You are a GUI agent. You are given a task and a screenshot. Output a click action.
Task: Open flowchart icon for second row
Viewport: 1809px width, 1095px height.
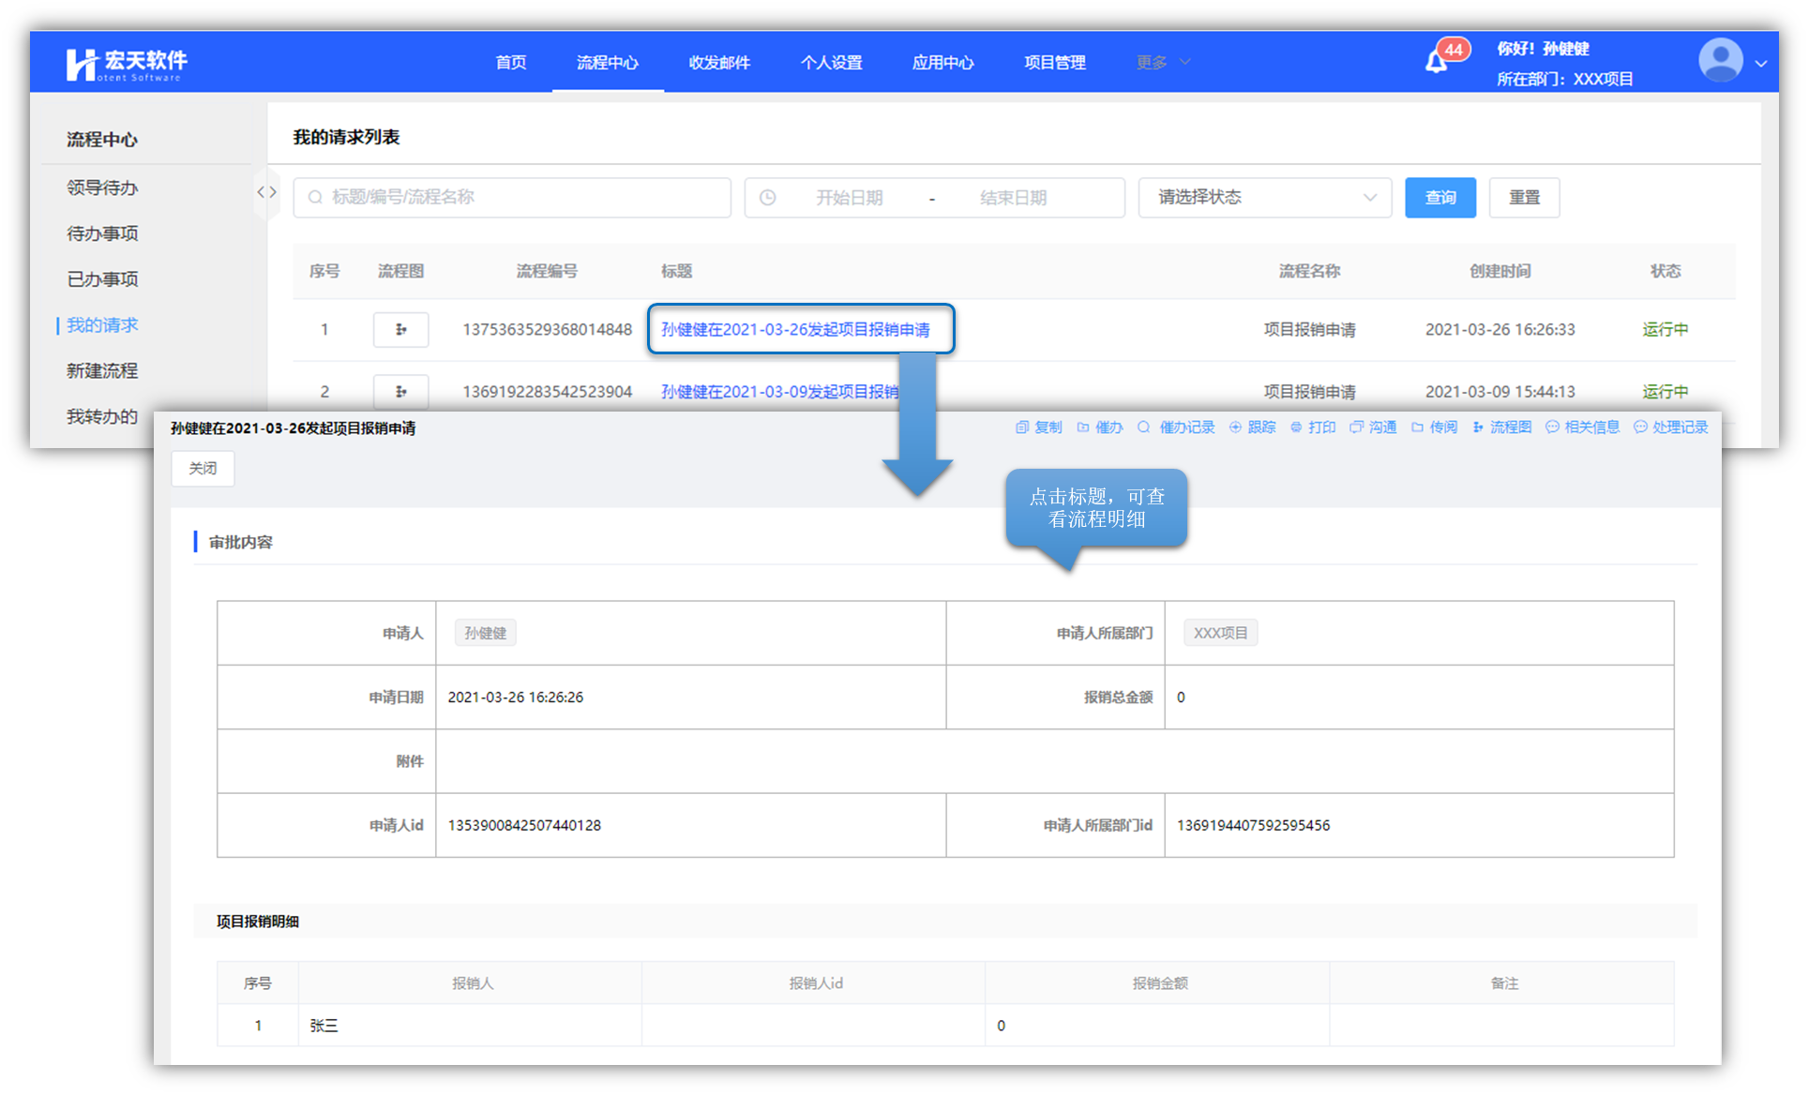click(400, 391)
